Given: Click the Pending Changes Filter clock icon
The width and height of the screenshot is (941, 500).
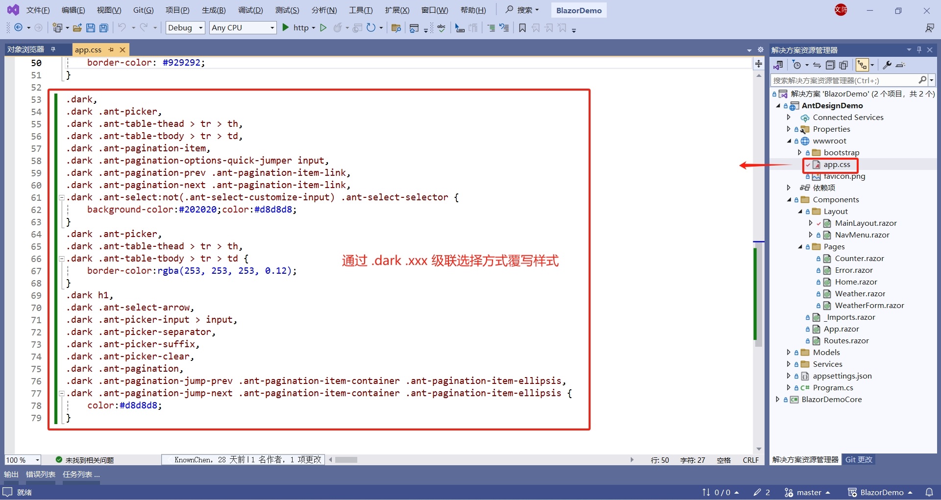Looking at the screenshot, I should pos(797,65).
